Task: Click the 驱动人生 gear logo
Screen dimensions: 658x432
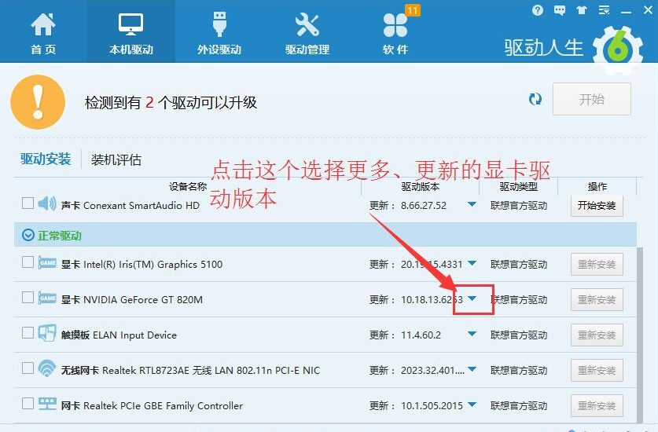Action: [617, 50]
